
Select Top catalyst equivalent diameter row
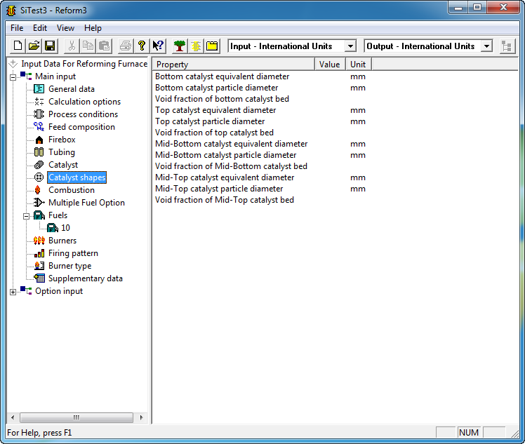point(215,110)
